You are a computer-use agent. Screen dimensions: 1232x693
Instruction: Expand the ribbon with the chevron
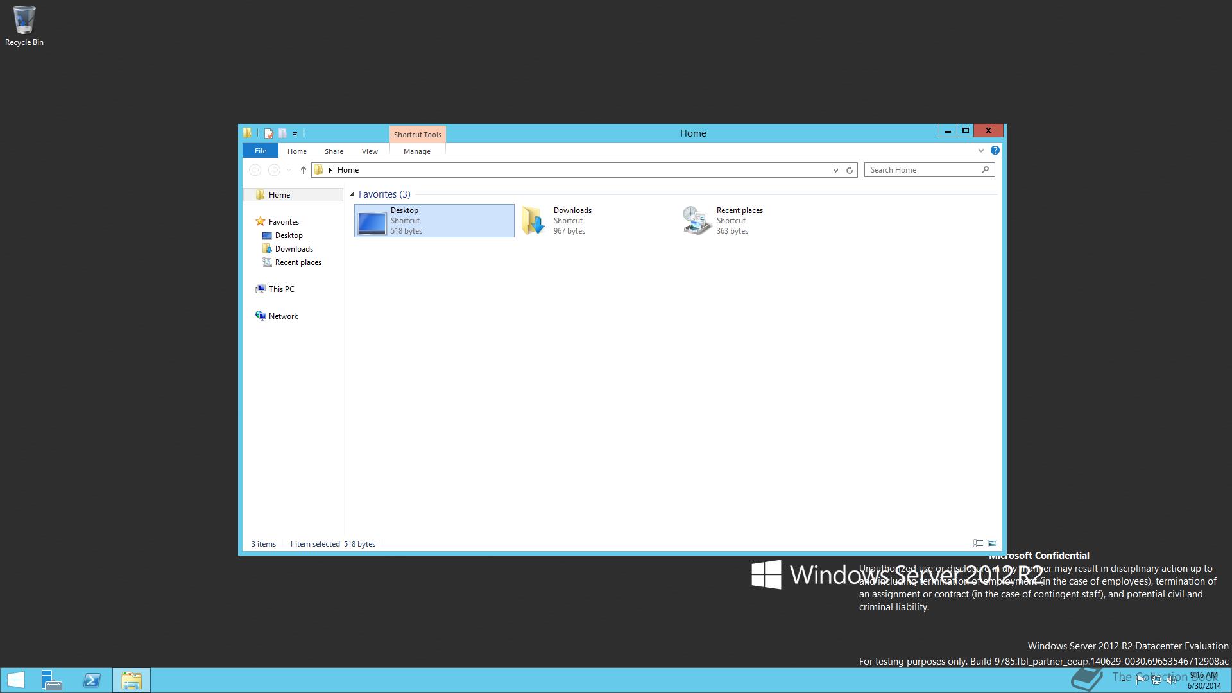980,151
